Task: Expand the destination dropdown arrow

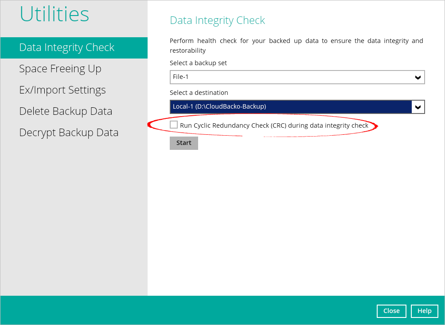Action: pyautogui.click(x=418, y=107)
